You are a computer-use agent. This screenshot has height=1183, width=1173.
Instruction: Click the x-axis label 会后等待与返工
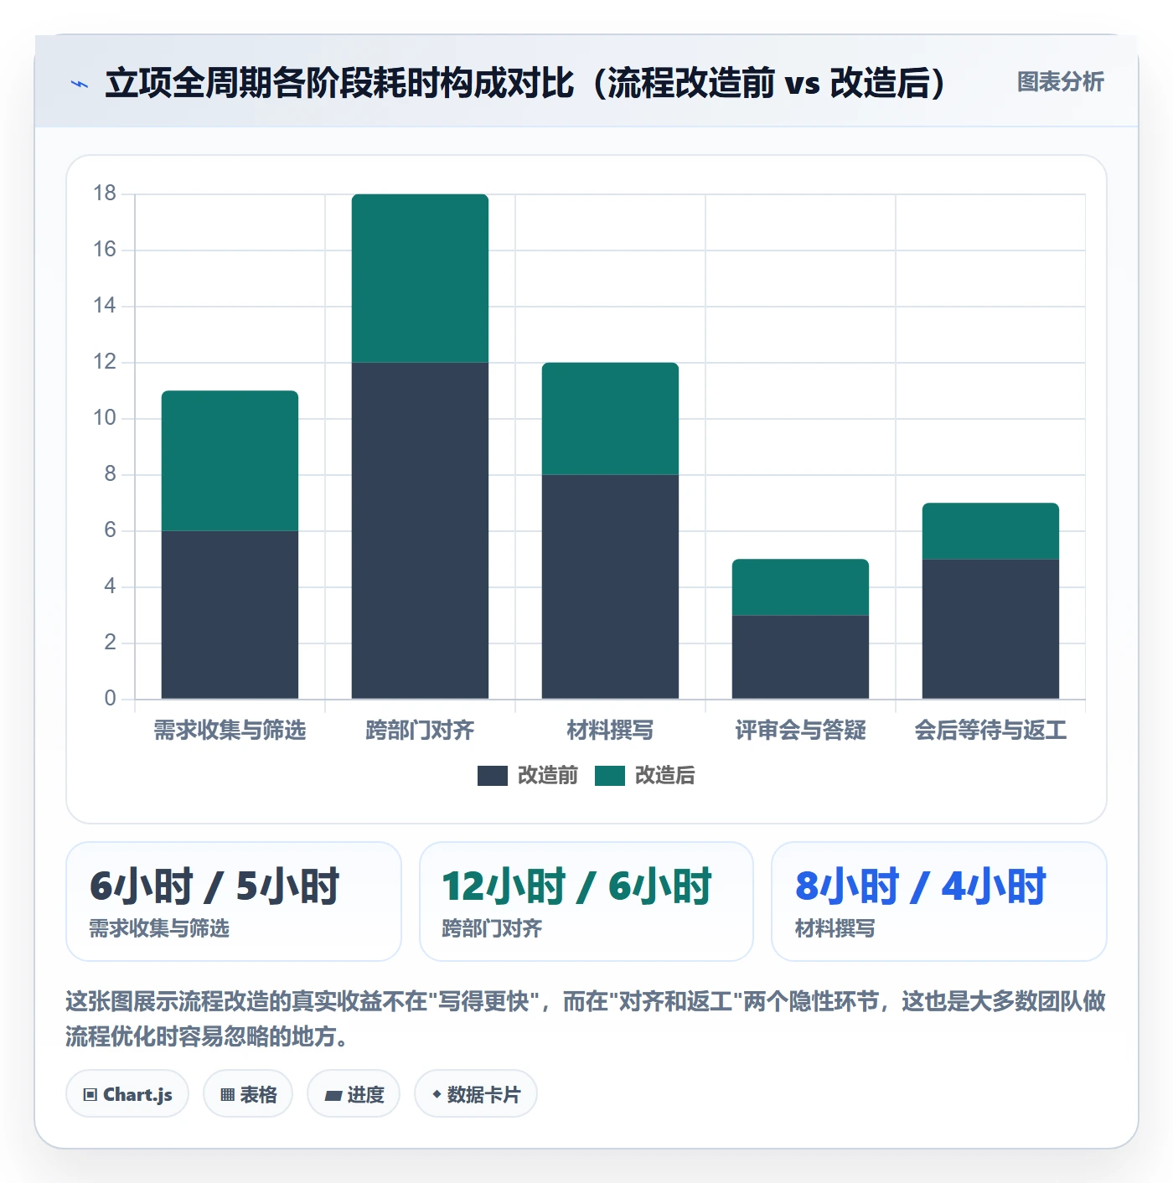click(x=990, y=731)
